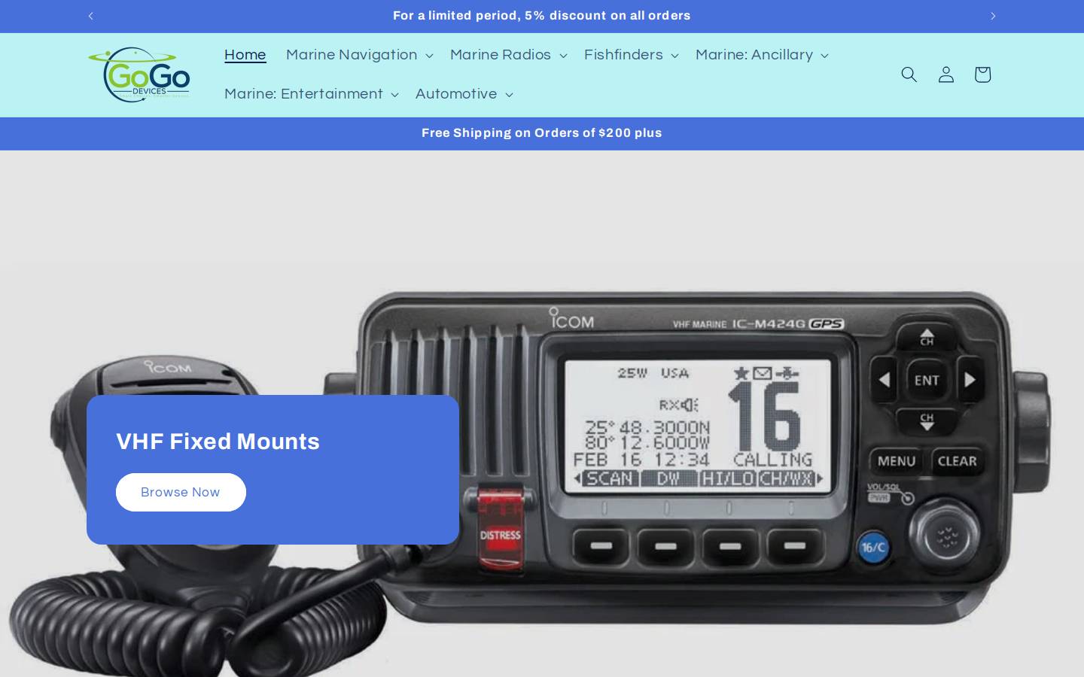Image resolution: width=1084 pixels, height=677 pixels.
Task: Expand the Fishfinders menu
Action: click(x=631, y=55)
